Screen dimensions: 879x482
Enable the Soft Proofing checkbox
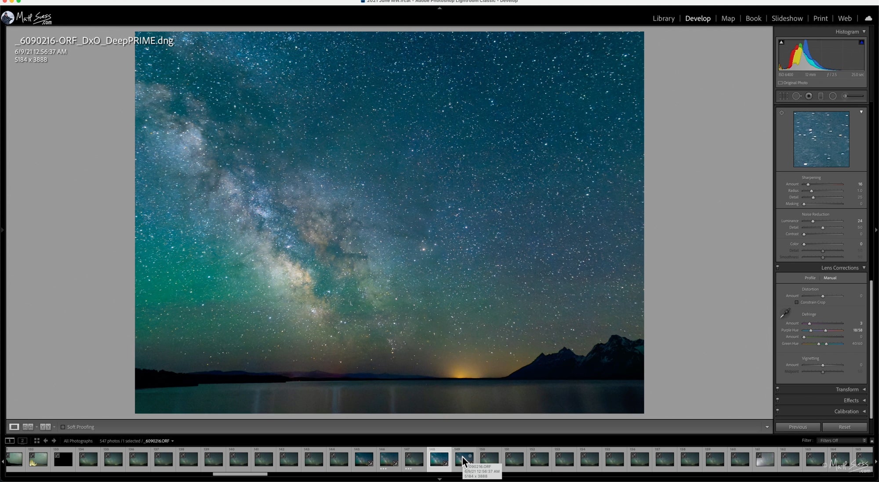coord(63,427)
